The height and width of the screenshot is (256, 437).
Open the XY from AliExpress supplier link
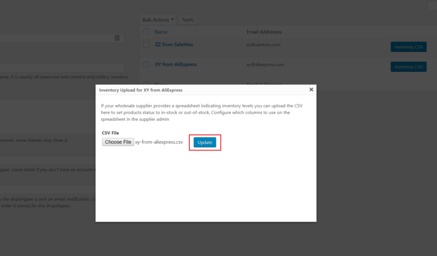coord(176,64)
